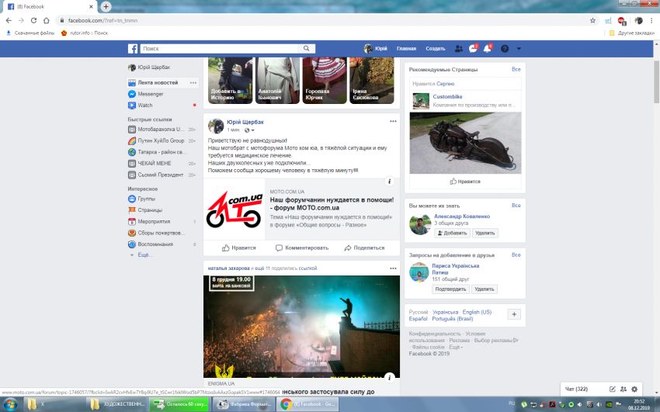Open options dots on наталья захарова post

click(393, 268)
